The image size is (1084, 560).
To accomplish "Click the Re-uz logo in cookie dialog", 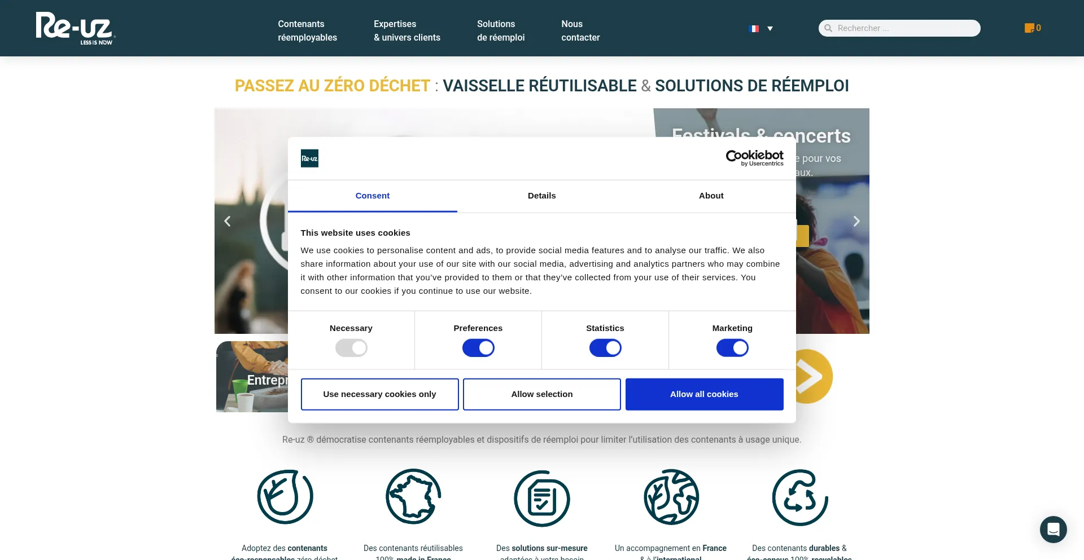I will coord(309,158).
